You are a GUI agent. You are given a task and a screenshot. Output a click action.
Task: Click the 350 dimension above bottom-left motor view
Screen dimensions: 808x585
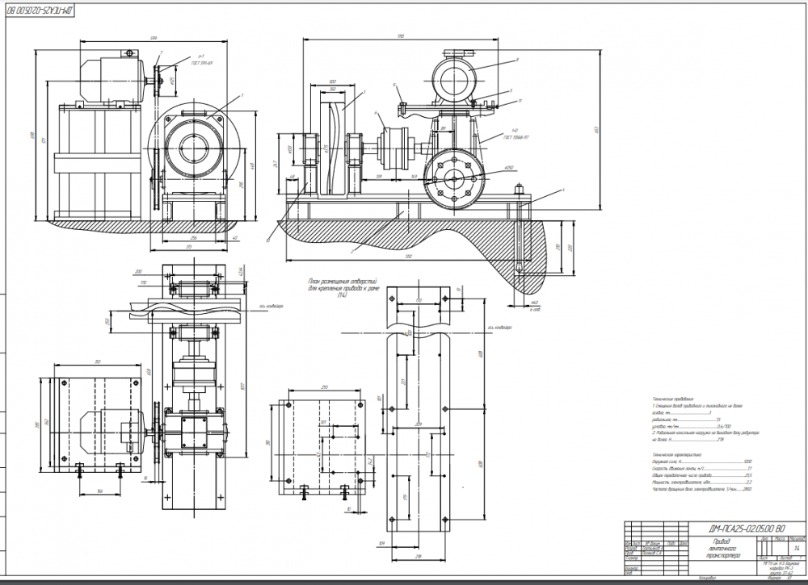pyautogui.click(x=98, y=361)
